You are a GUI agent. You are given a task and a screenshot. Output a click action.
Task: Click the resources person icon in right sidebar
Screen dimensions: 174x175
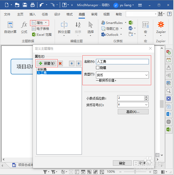[169, 68]
